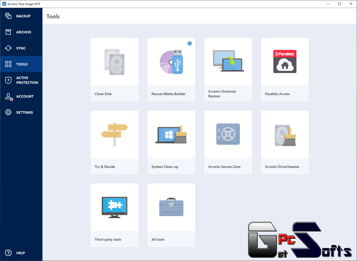Open the Account page label
357x261 pixels.
25,96
